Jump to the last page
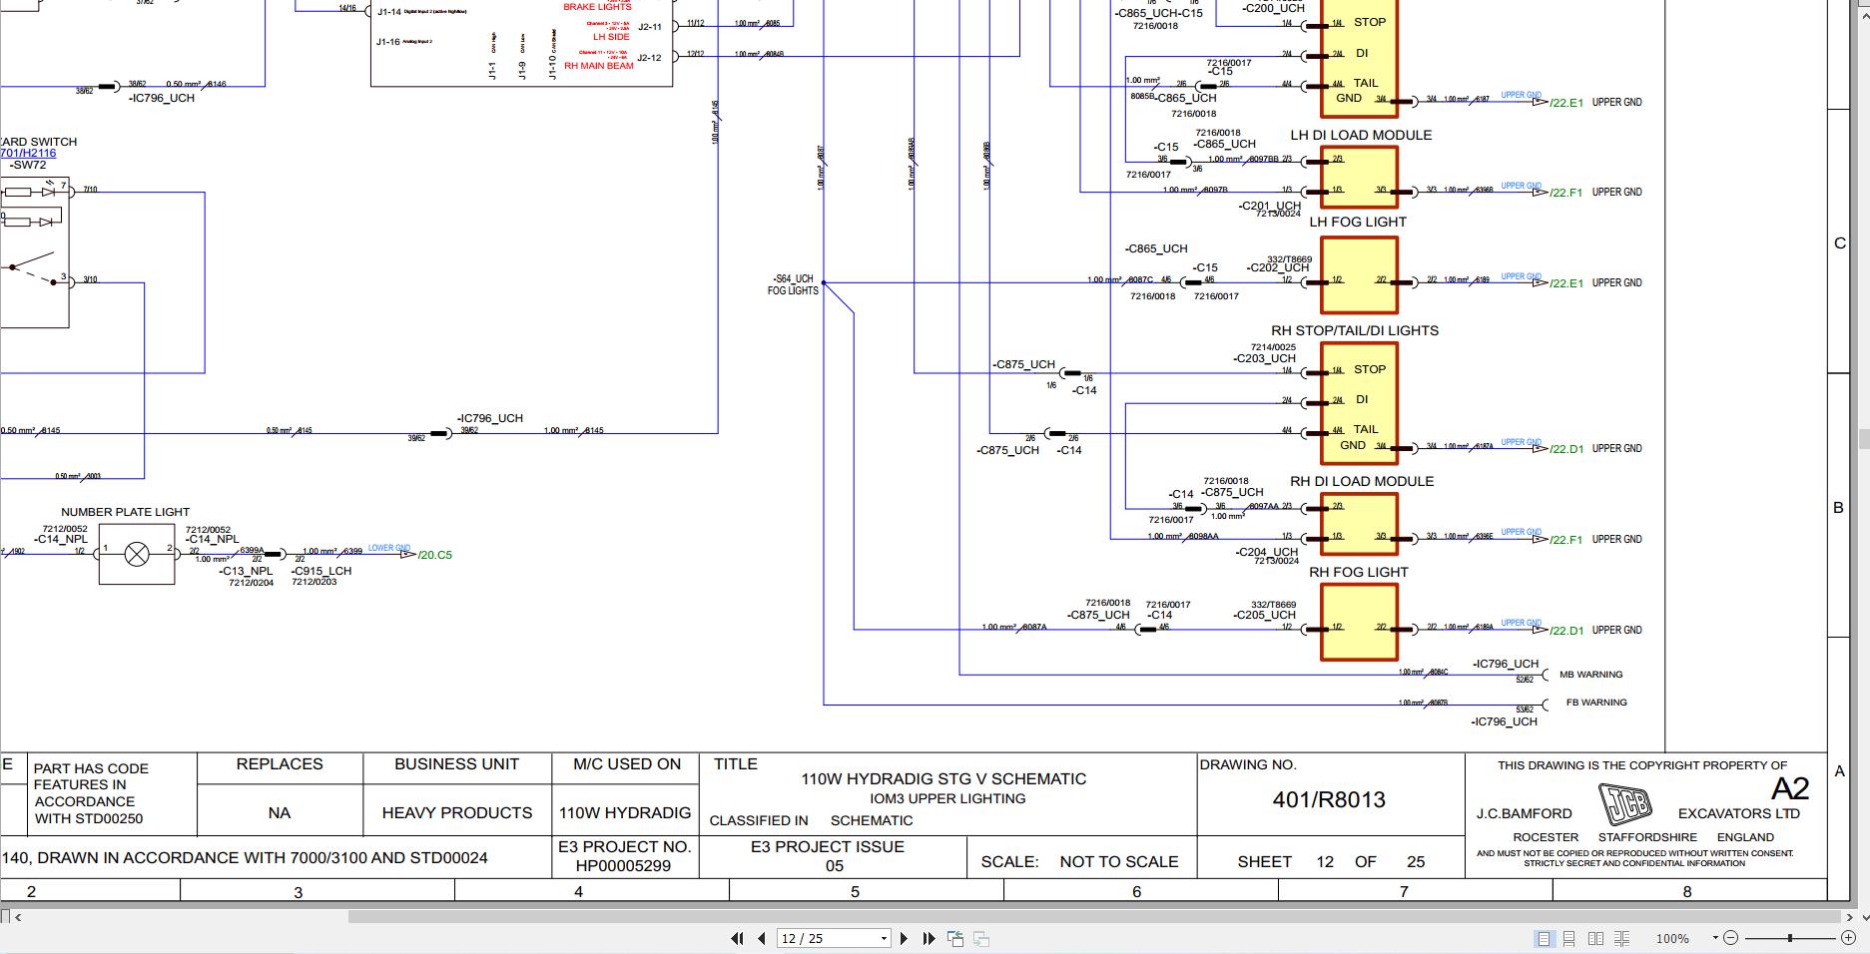 coord(930,938)
